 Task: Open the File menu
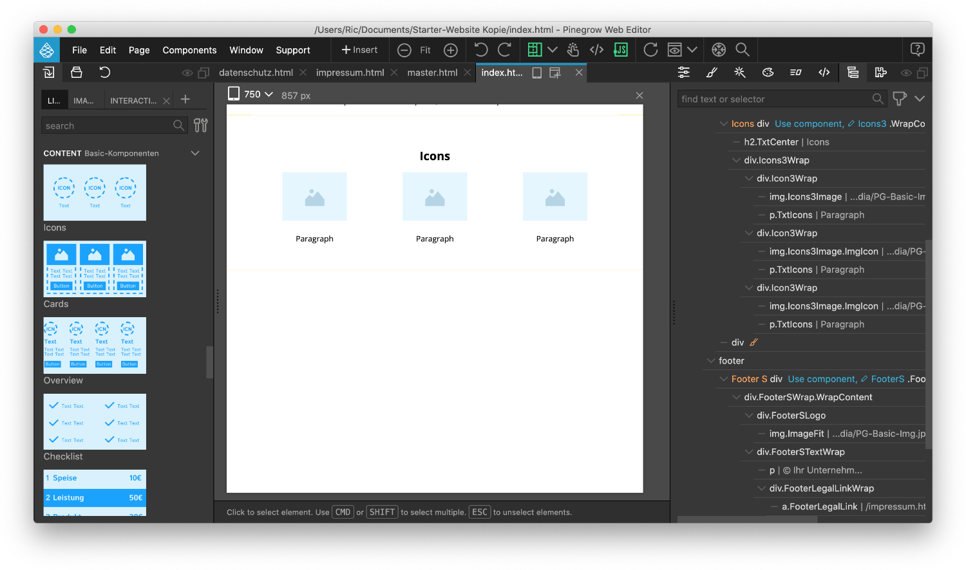coord(80,50)
